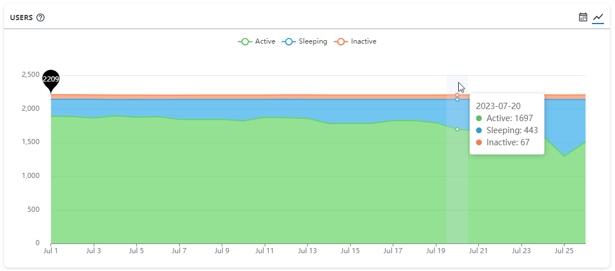The height and width of the screenshot is (271, 615).
Task: Click the Jul 25 x-axis label
Action: pos(564,251)
